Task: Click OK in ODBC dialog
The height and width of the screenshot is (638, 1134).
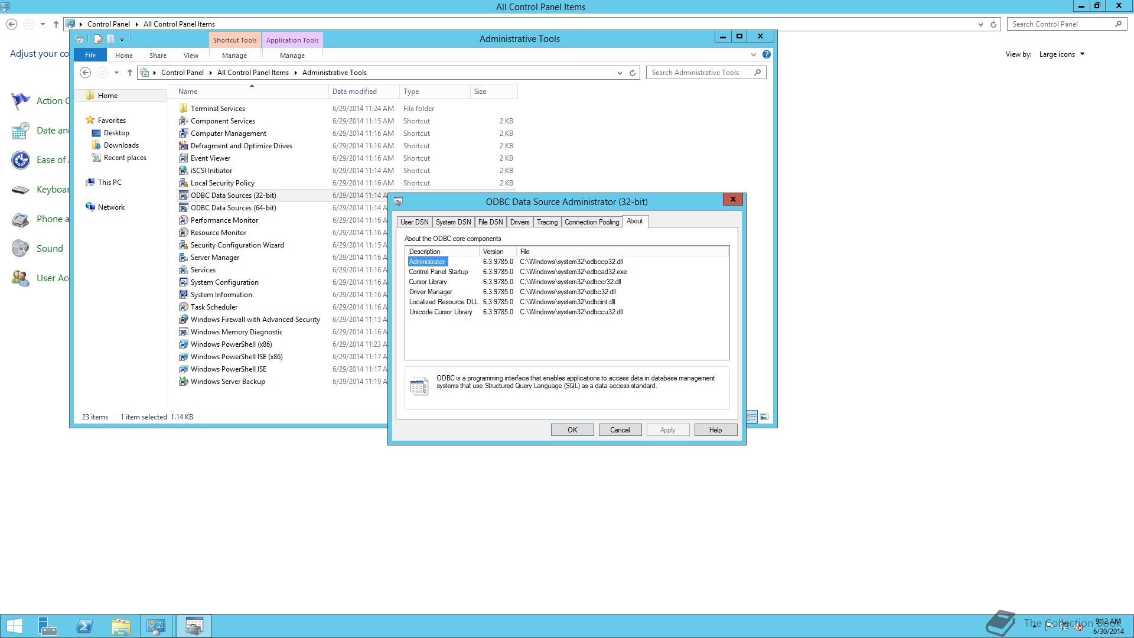Action: coord(572,429)
